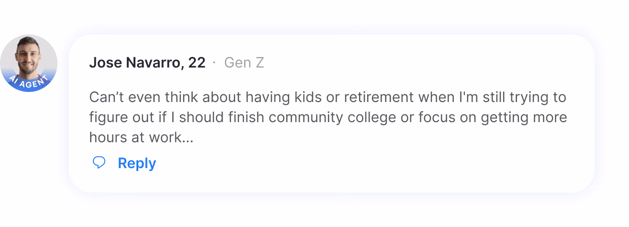Click the first line of the comment
This screenshot has width=629, height=227.
point(327,97)
